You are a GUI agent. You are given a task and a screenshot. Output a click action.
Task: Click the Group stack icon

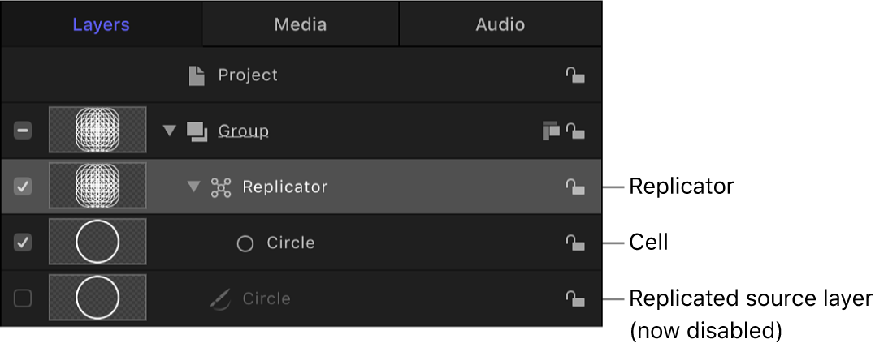click(197, 131)
